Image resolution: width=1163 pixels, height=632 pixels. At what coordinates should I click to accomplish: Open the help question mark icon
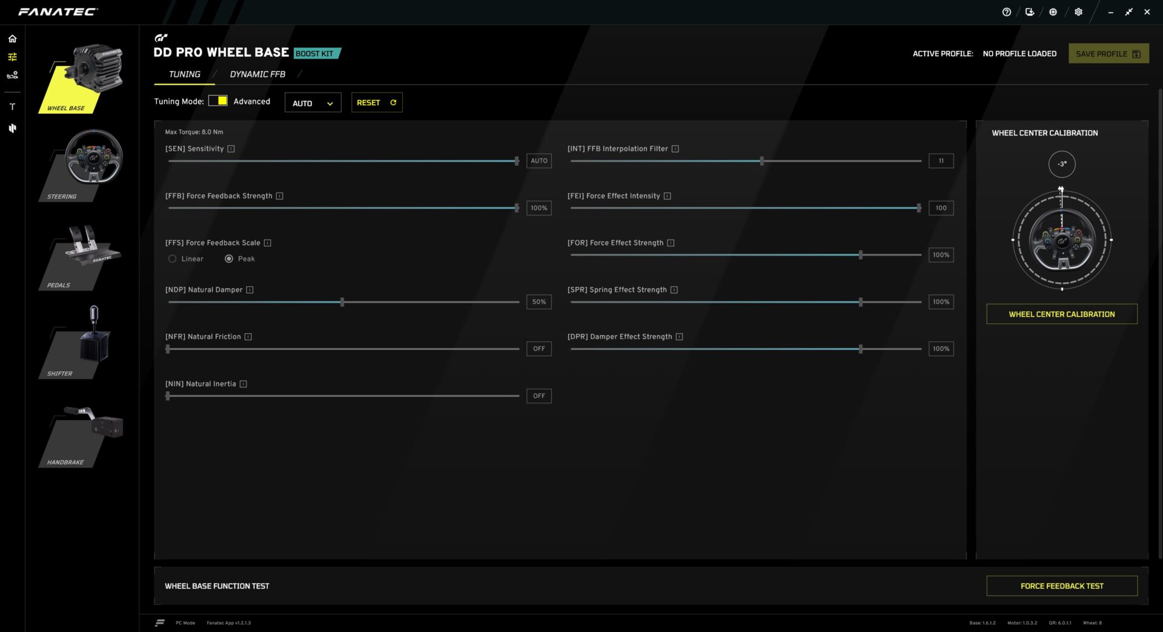click(1006, 12)
